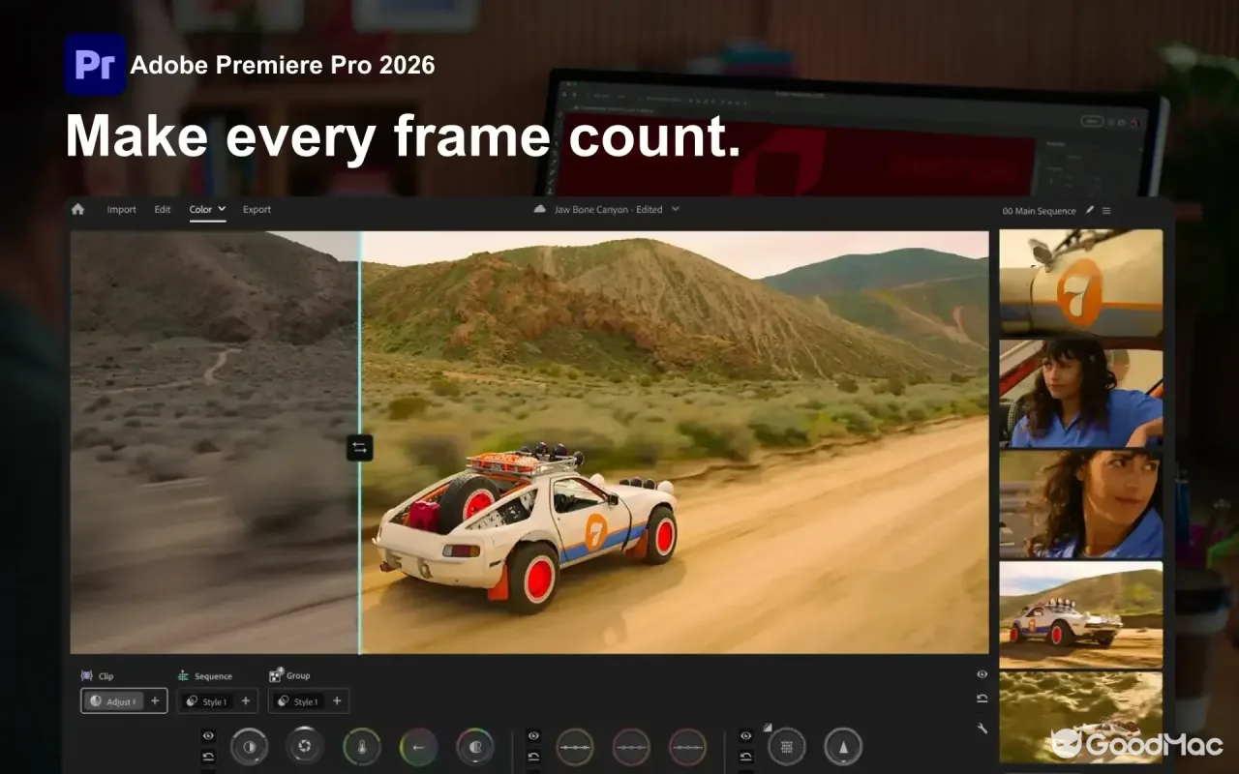Select the Adjust 1 clip adjustment
The width and height of the screenshot is (1239, 774).
point(113,701)
